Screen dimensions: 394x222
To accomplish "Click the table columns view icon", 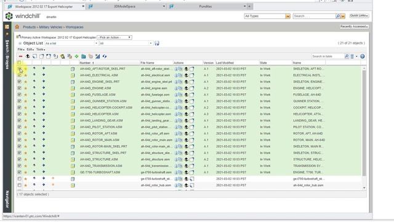I will click(x=352, y=56).
